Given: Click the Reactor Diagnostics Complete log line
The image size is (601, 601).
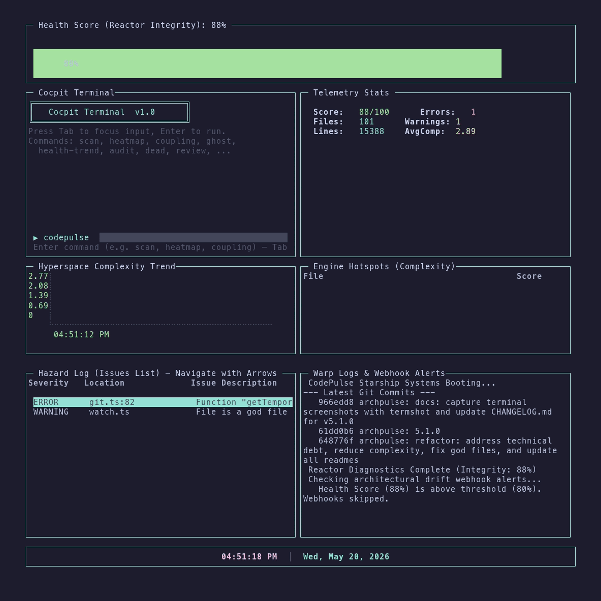Looking at the screenshot, I should pyautogui.click(x=422, y=470).
